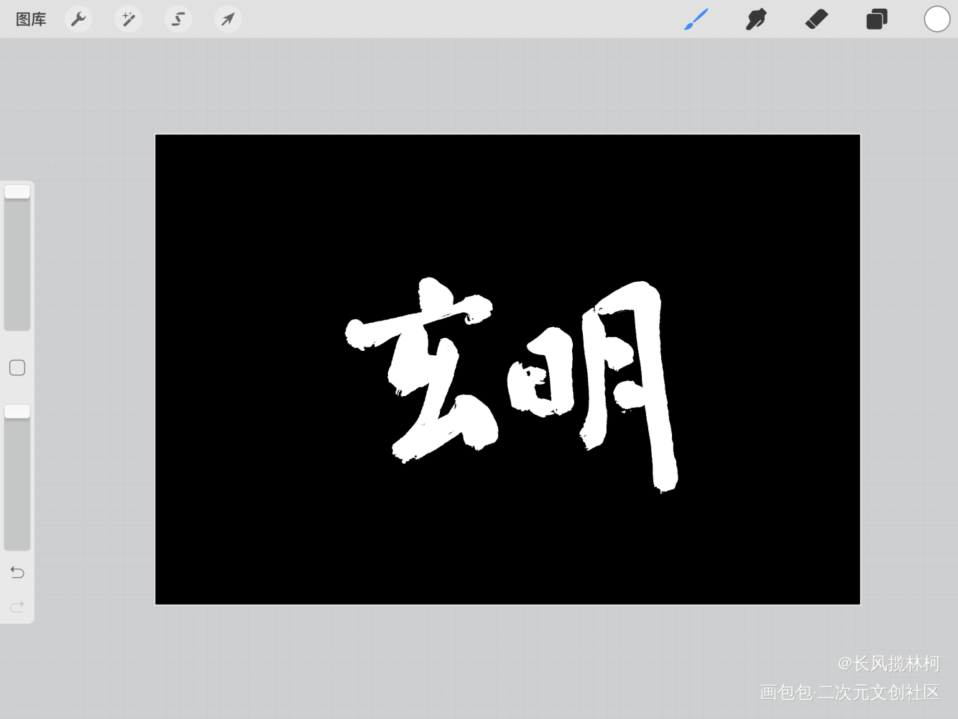Tap the square modify button in sidebar
Viewport: 958px width, 719px height.
[17, 368]
